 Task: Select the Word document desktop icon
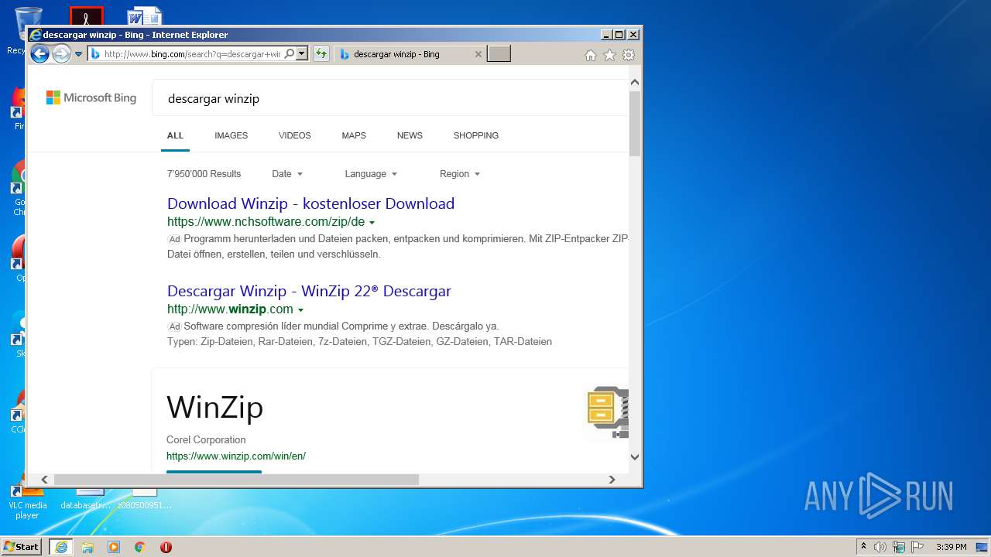tap(145, 15)
